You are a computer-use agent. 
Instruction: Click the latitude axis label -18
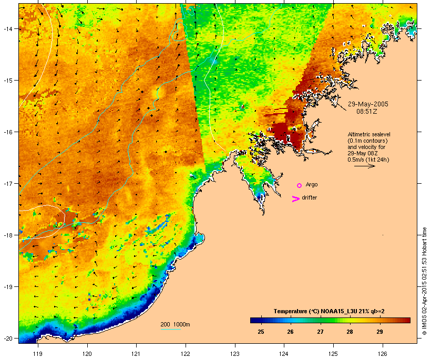8,235
